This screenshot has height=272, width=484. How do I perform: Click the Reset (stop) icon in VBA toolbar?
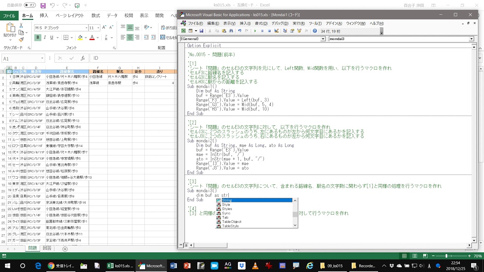click(x=269, y=31)
